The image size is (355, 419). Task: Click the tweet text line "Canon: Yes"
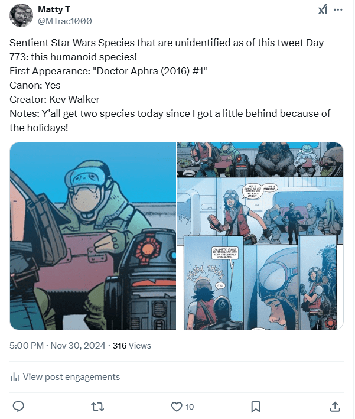pyautogui.click(x=35, y=85)
